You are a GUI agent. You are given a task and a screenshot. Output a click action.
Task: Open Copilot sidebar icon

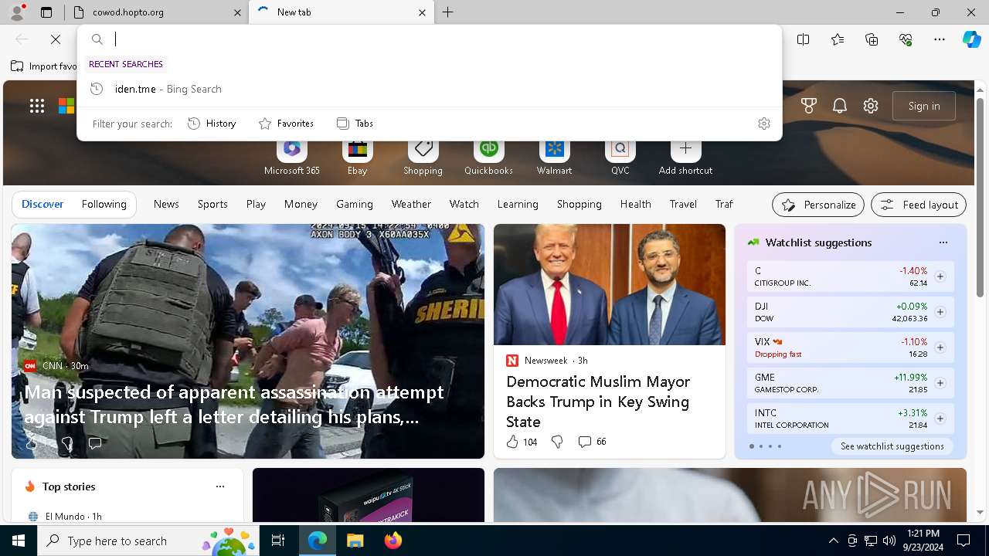pos(971,39)
